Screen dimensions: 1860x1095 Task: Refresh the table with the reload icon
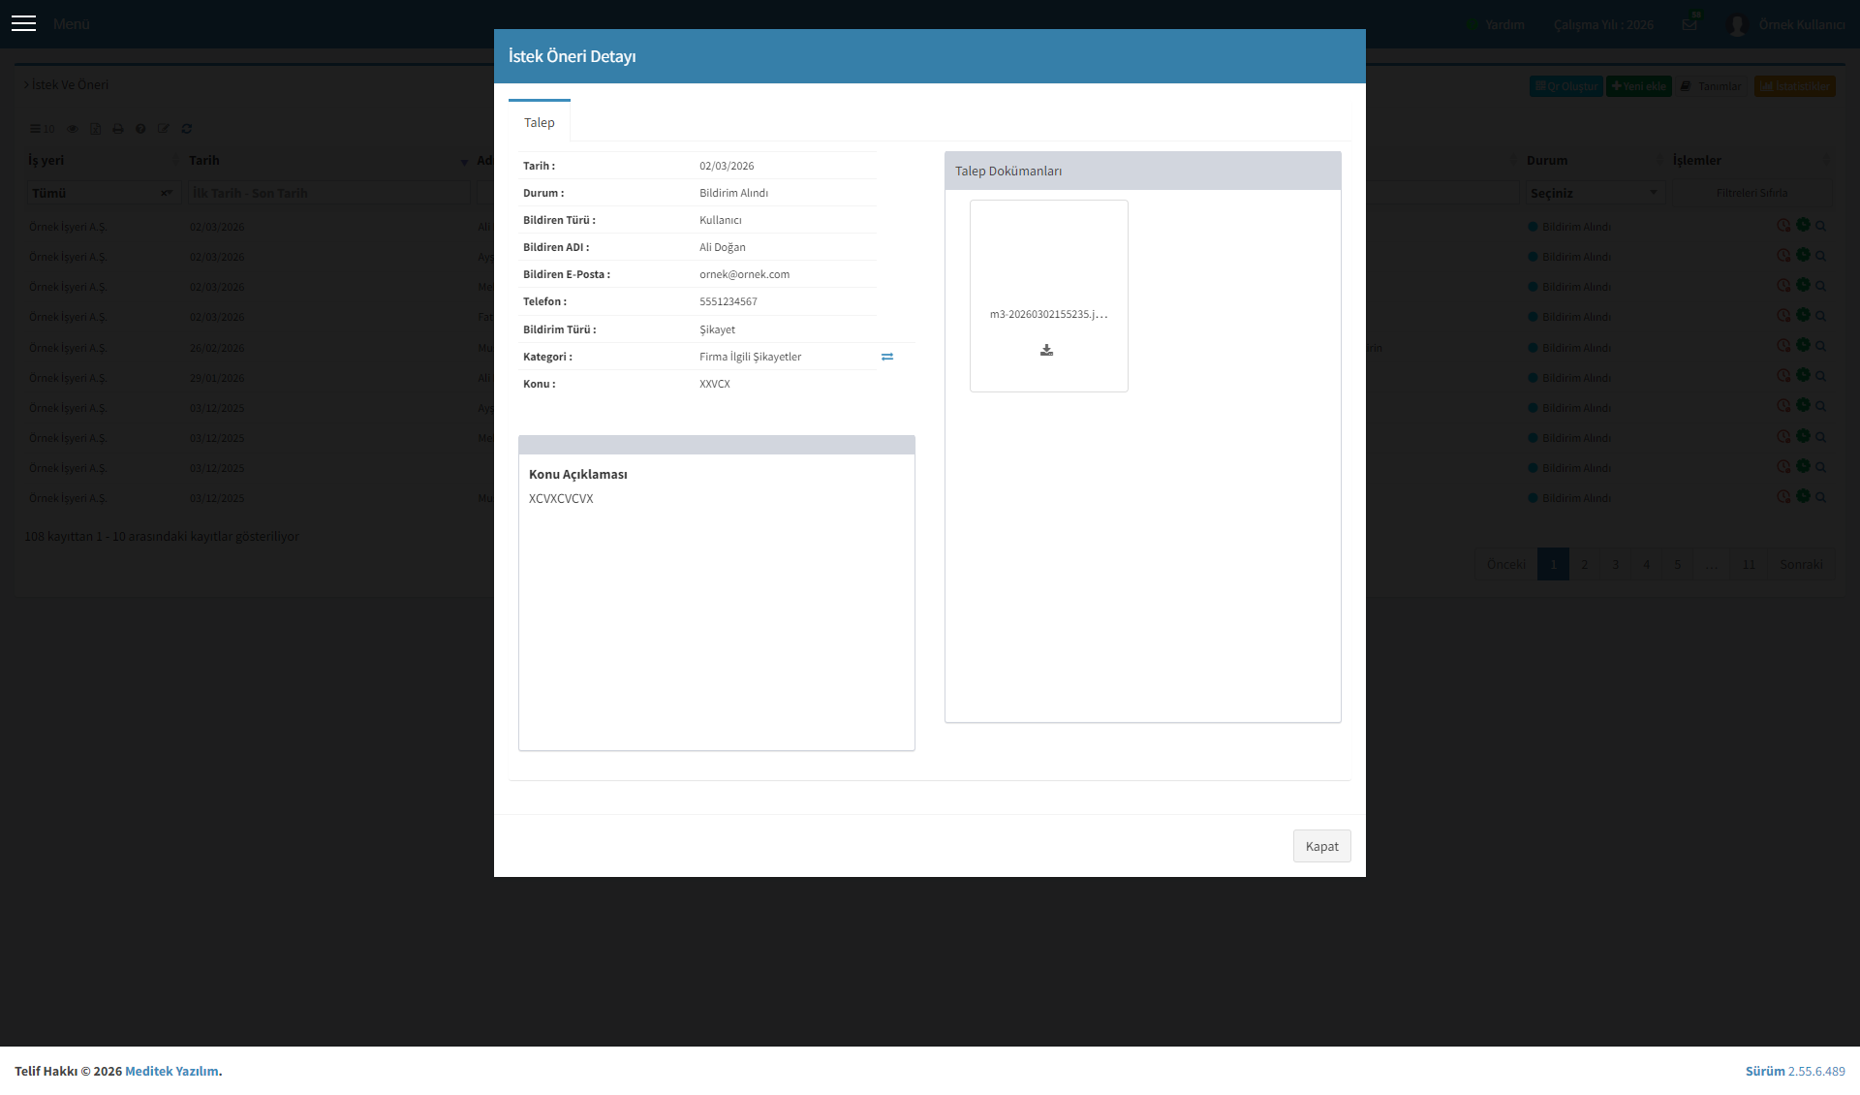pos(187,129)
